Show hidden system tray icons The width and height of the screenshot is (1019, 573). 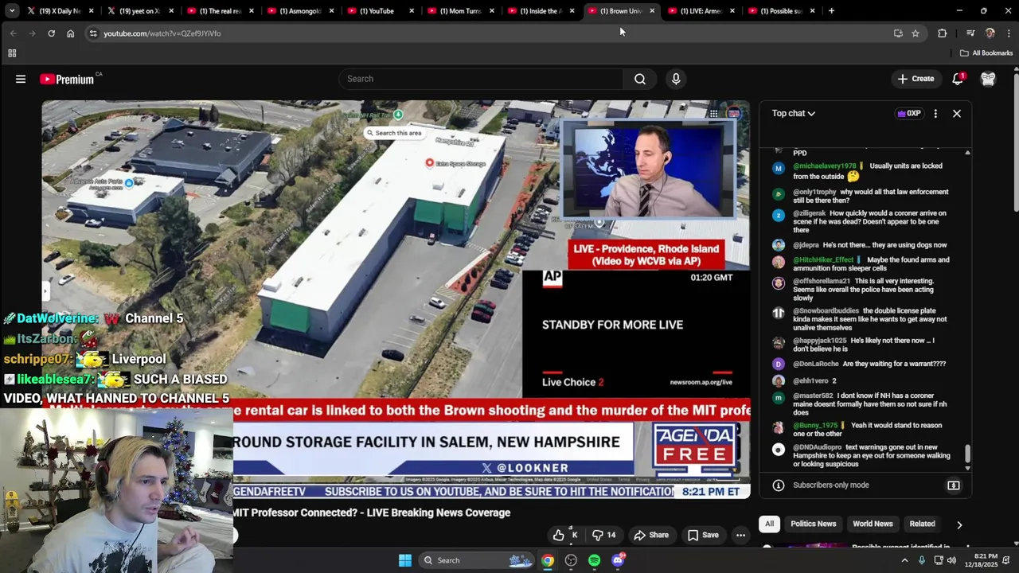pos(904,560)
